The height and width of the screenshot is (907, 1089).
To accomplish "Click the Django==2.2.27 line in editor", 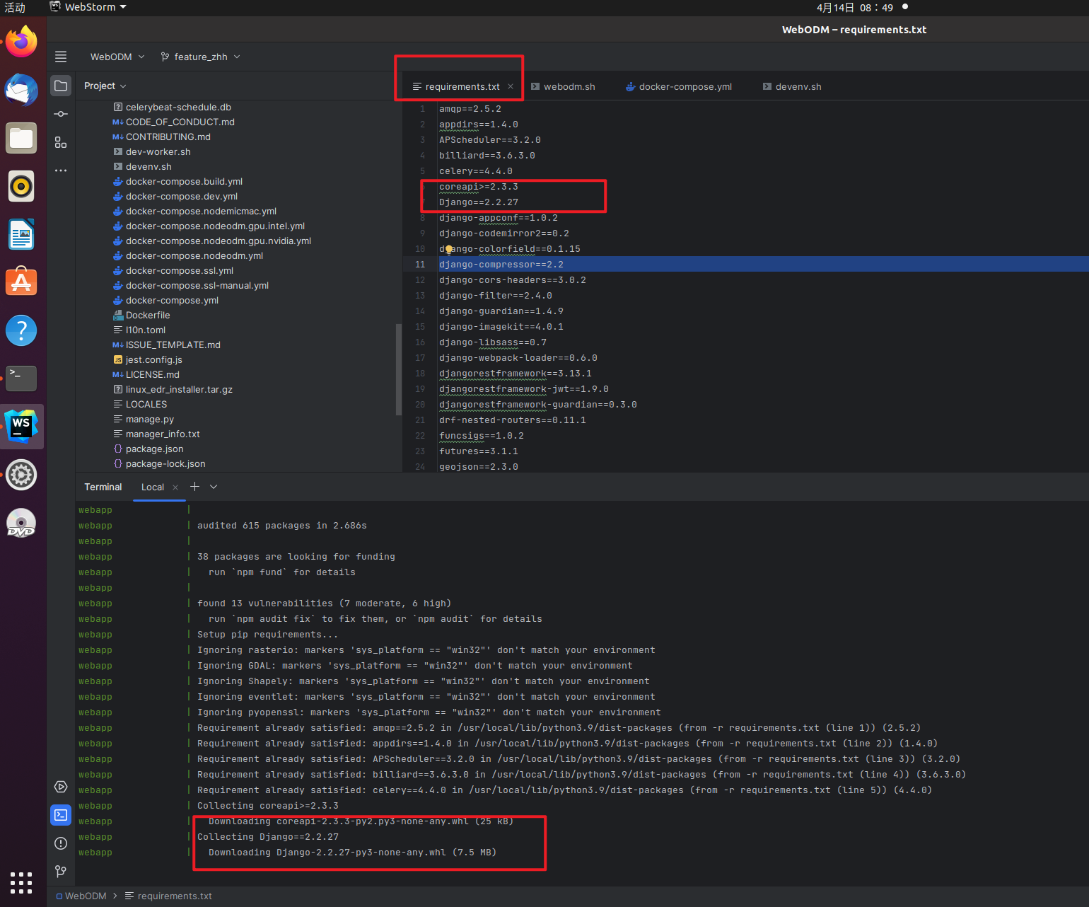I will [479, 202].
